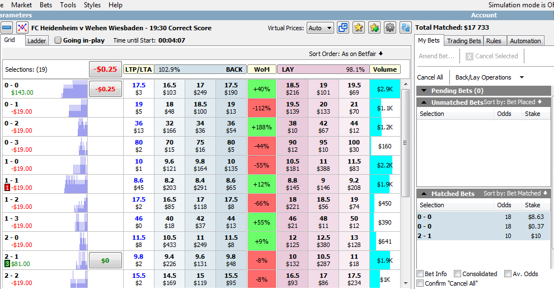Click the green 3 badge in the 2-1 row
Image resolution: width=554 pixels, height=289 pixels.
click(7, 264)
